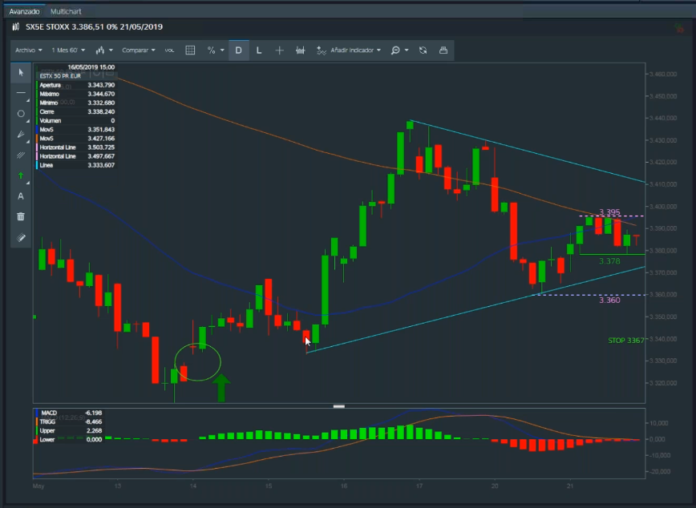The image size is (696, 508).
Task: Click date label 14 on time axis
Action: [193, 486]
